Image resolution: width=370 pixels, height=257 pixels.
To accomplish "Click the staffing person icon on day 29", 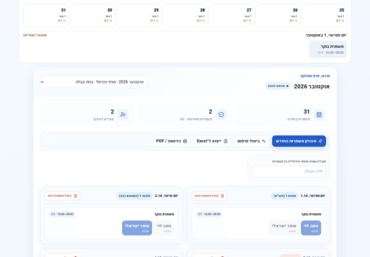I will 157,21.
